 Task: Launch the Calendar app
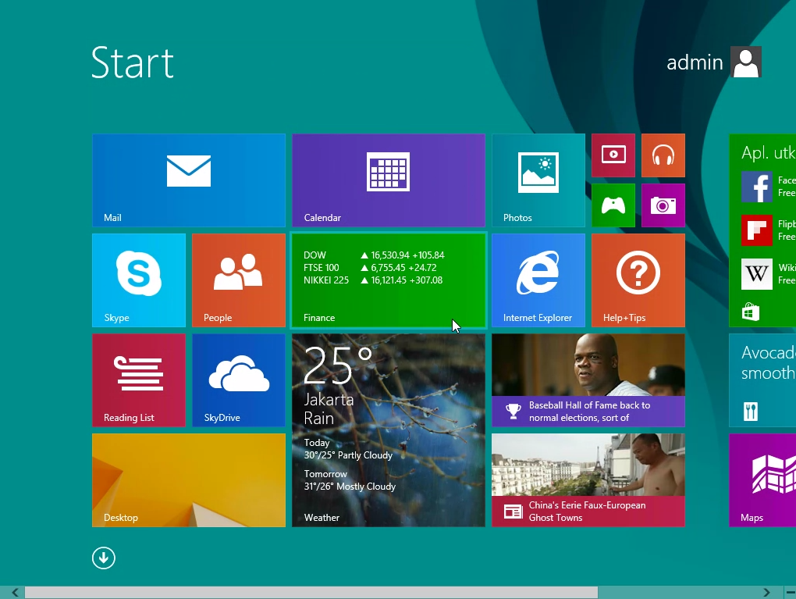point(389,180)
